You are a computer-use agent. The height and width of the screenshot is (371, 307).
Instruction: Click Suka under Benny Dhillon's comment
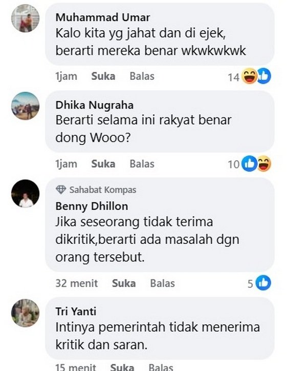[x=124, y=283]
